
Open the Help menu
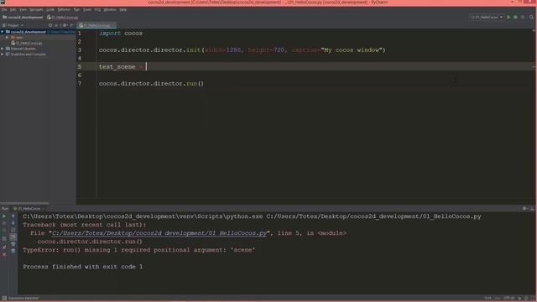pyautogui.click(x=123, y=9)
